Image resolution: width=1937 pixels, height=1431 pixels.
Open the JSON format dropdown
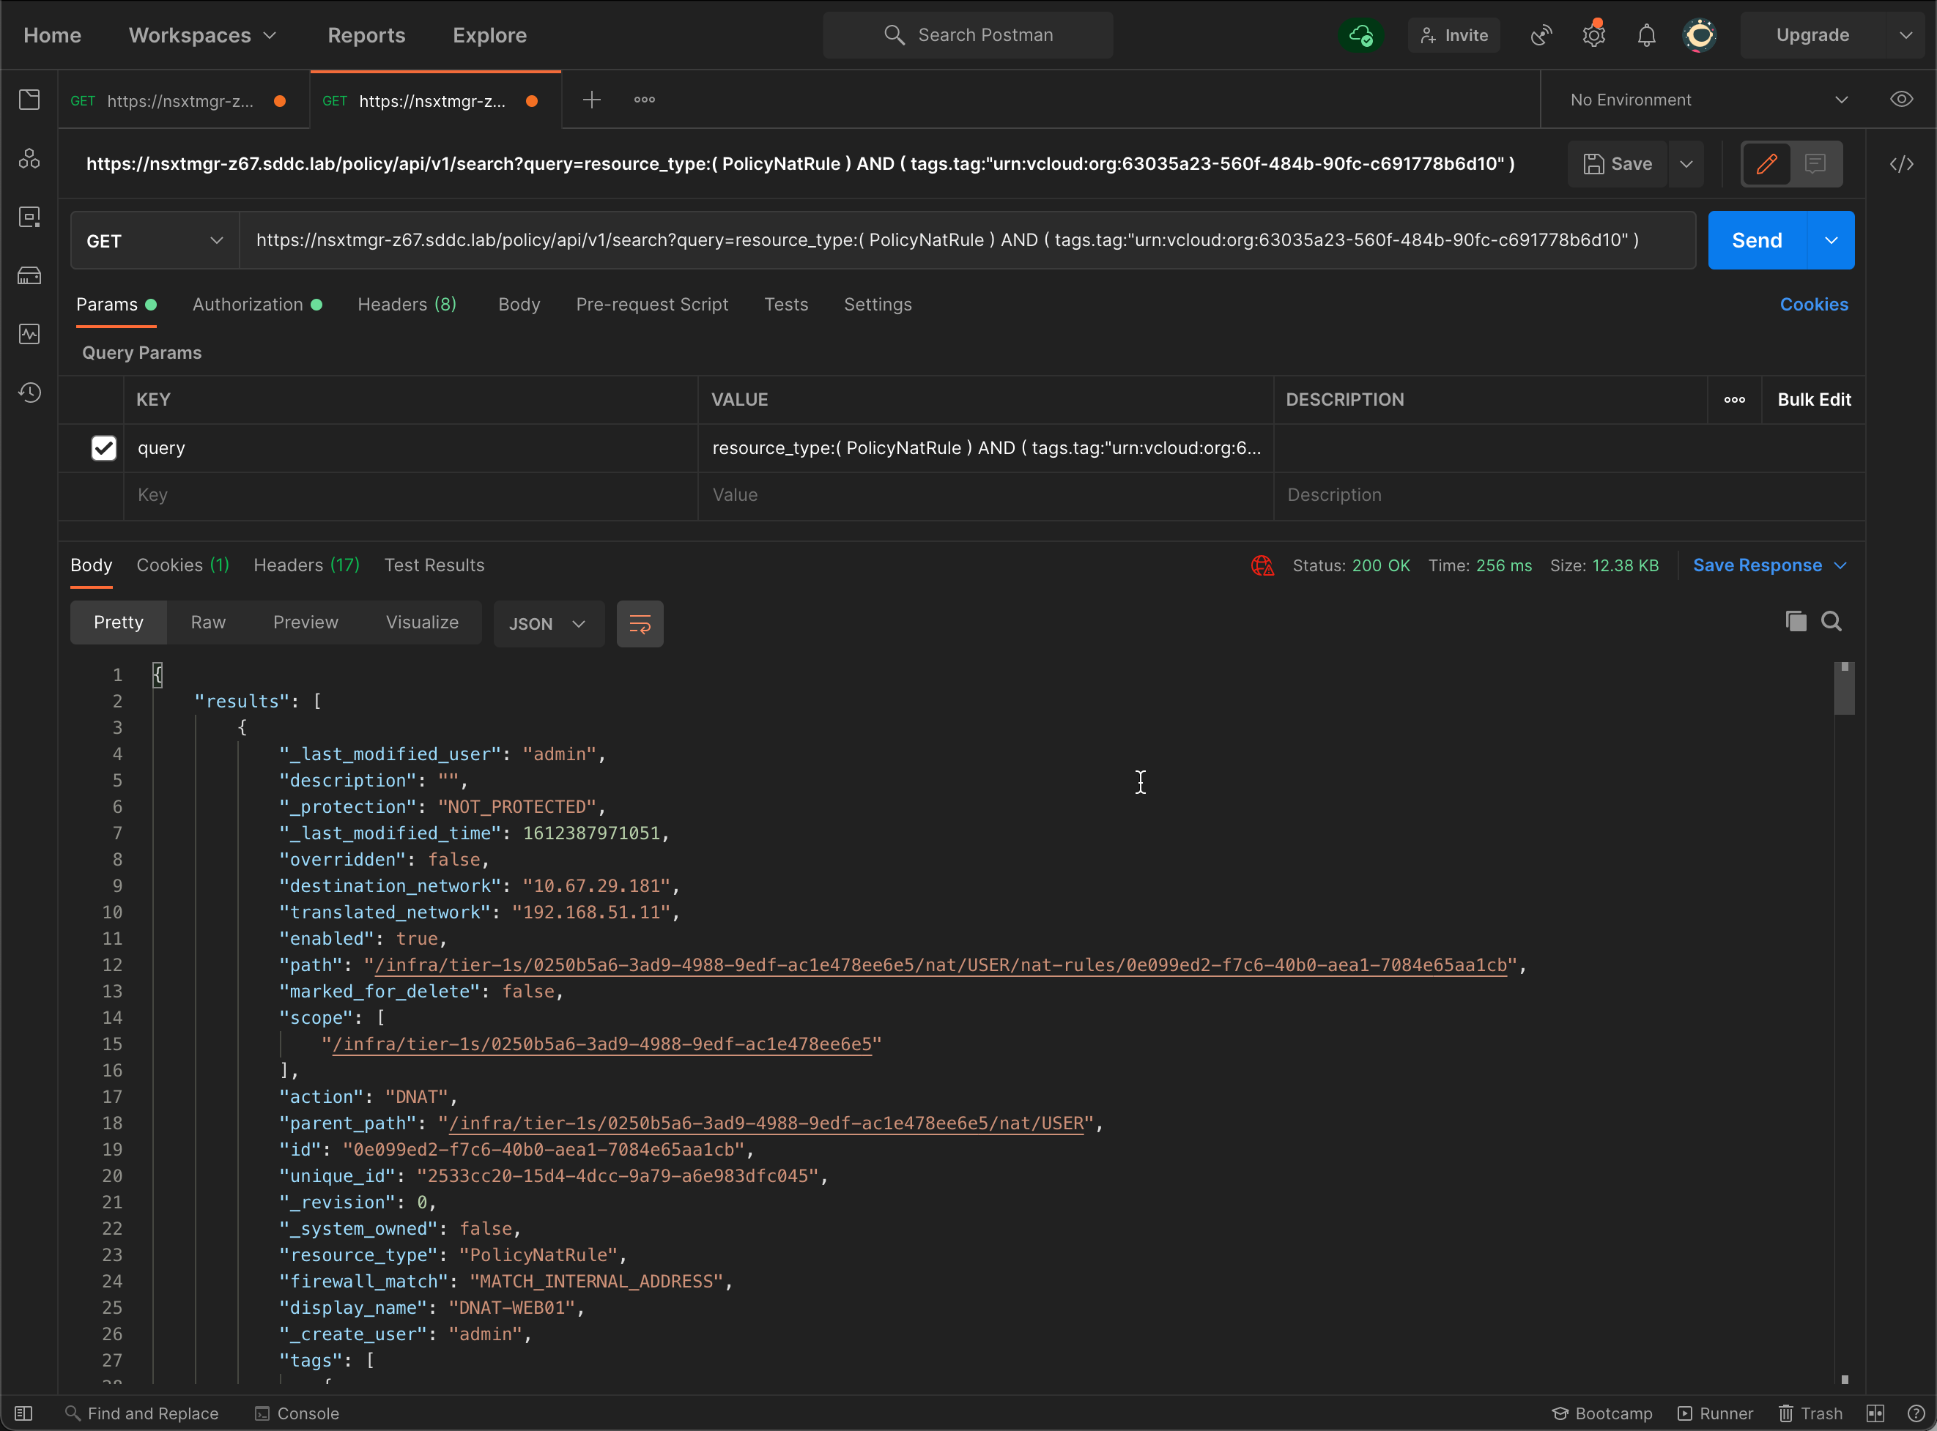(549, 624)
